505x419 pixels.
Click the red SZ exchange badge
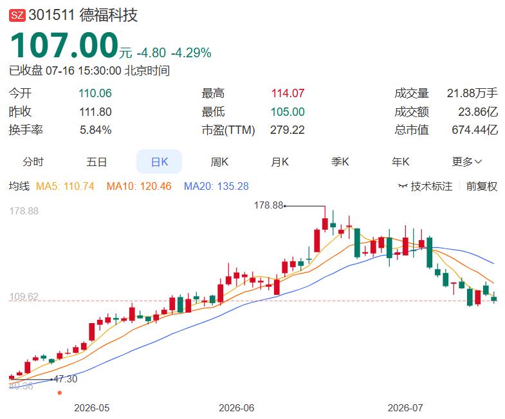pos(17,15)
